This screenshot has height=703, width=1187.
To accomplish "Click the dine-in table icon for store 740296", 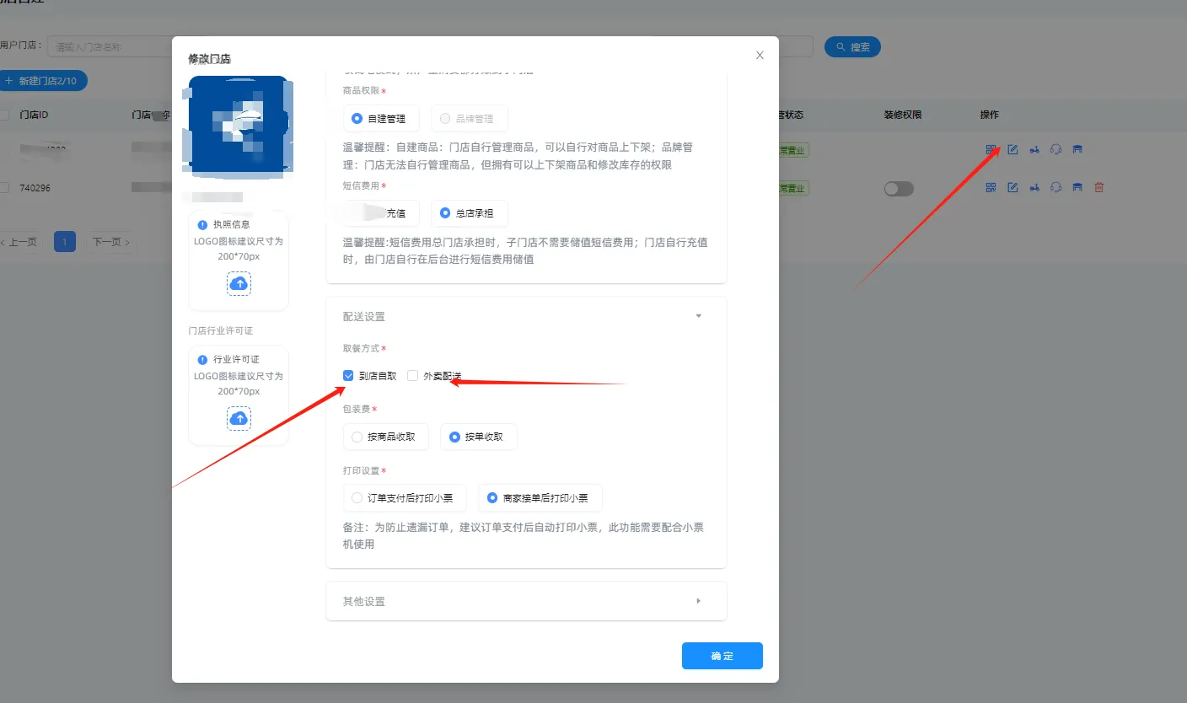I will [1078, 187].
